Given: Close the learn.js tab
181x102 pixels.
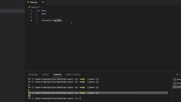Looking at the screenshot, I should (43, 2).
